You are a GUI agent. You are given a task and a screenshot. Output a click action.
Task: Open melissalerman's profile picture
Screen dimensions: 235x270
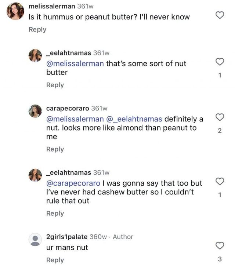point(15,11)
